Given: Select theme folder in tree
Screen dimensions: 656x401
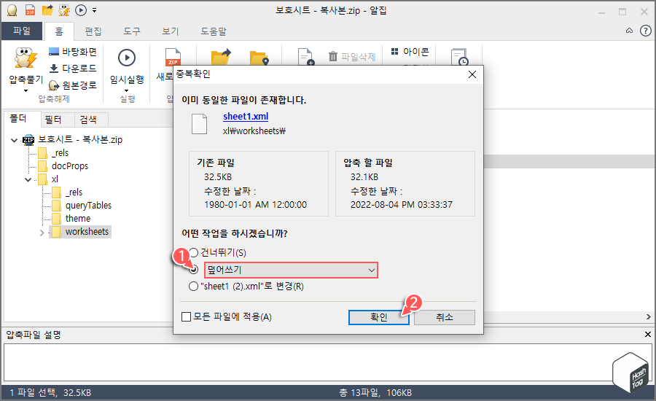Looking at the screenshot, I should (78, 218).
